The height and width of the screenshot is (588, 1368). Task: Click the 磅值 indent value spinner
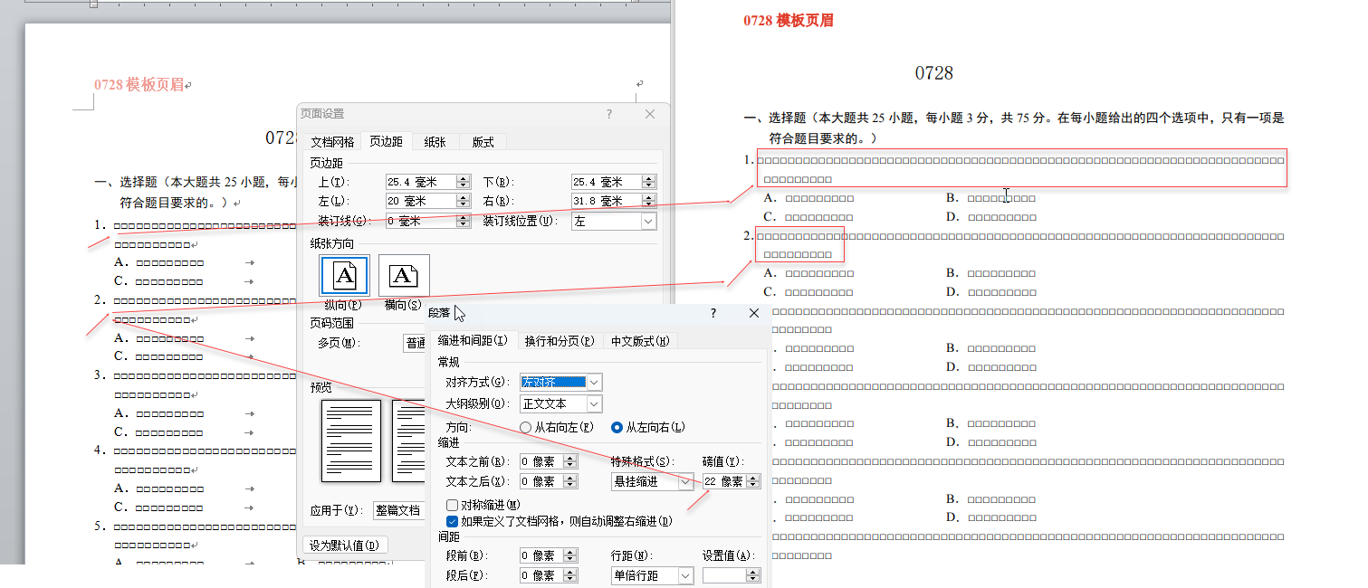[753, 481]
